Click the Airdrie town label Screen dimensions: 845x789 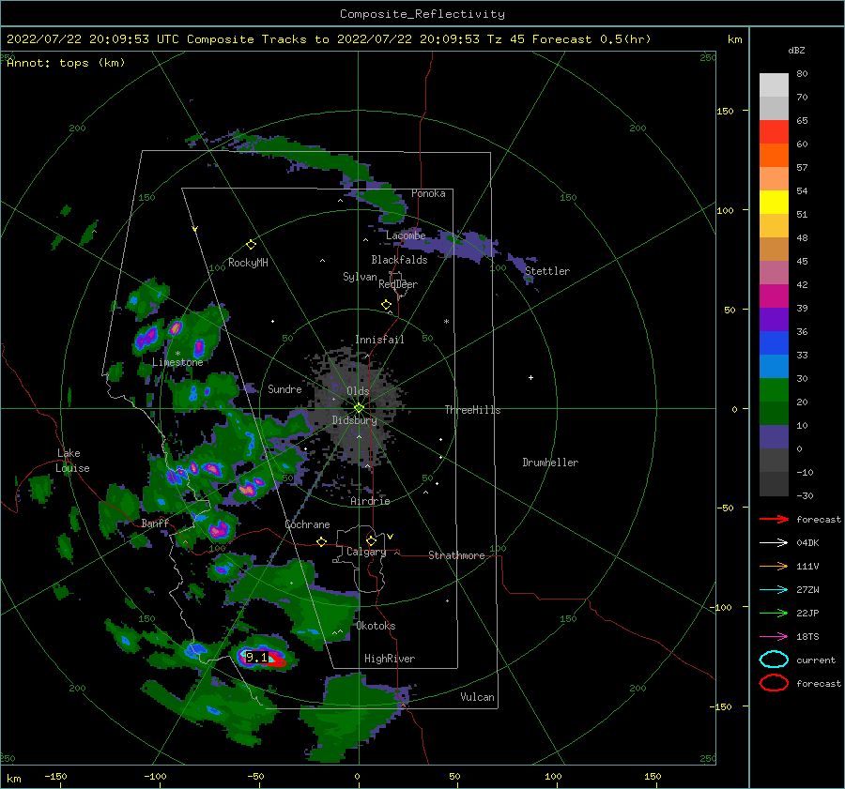point(370,501)
